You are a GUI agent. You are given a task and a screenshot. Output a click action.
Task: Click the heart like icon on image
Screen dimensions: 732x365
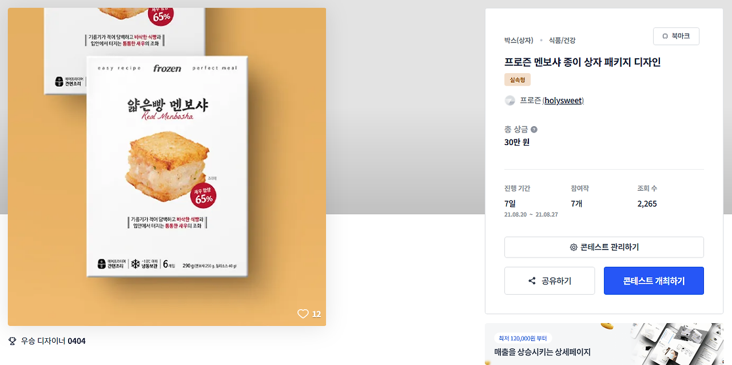pyautogui.click(x=303, y=314)
